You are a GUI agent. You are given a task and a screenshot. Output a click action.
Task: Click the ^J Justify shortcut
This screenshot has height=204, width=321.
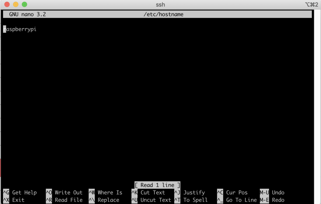[x=190, y=192]
